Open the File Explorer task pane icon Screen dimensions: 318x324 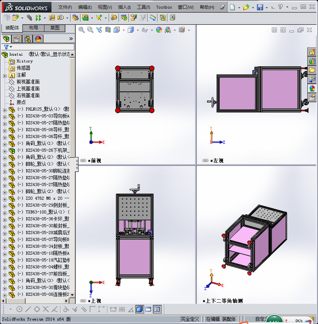(312, 70)
